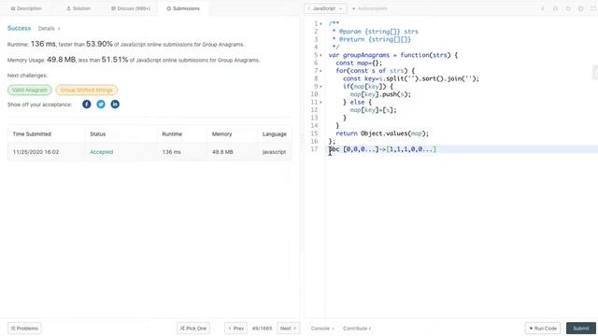Image resolution: width=598 pixels, height=336 pixels.
Task: Open the Valid Anagram challenge
Action: 30,90
